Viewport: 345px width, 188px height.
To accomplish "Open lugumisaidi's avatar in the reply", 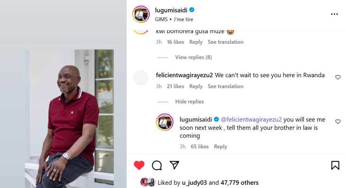I will pos(165,122).
